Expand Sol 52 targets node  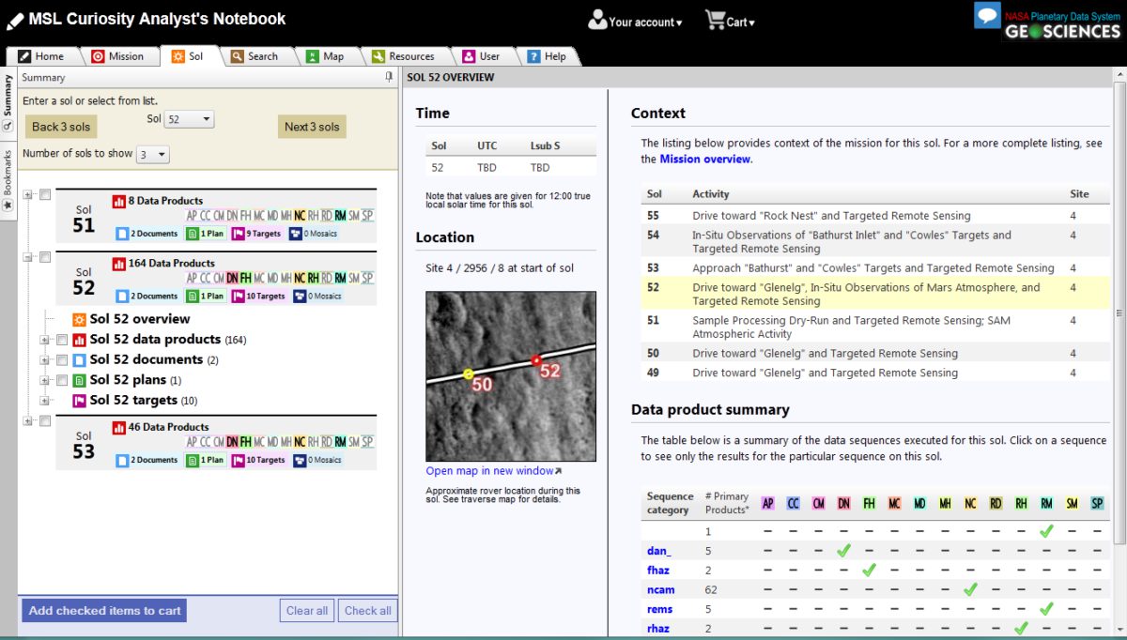44,401
